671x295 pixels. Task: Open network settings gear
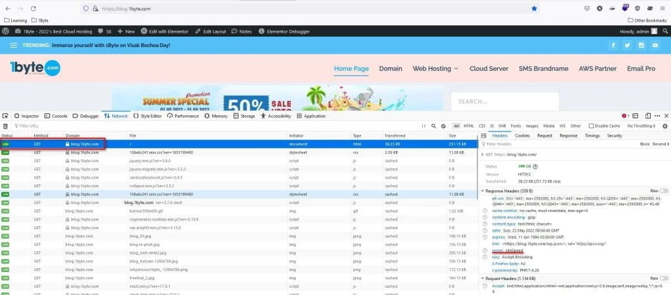(x=665, y=126)
